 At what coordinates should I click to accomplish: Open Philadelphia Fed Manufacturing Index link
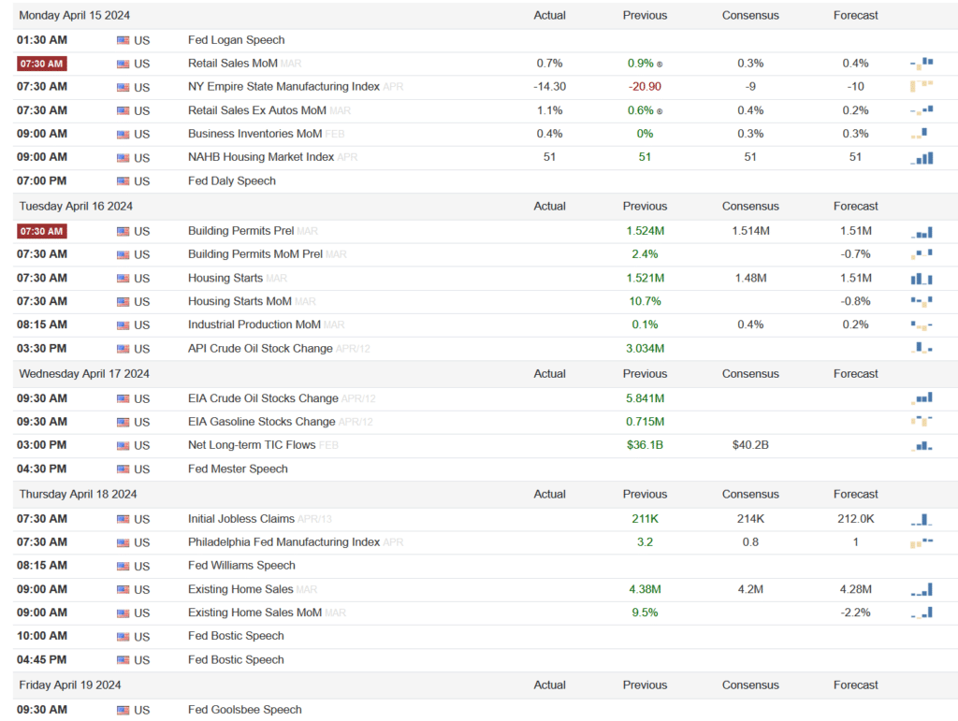coord(283,541)
